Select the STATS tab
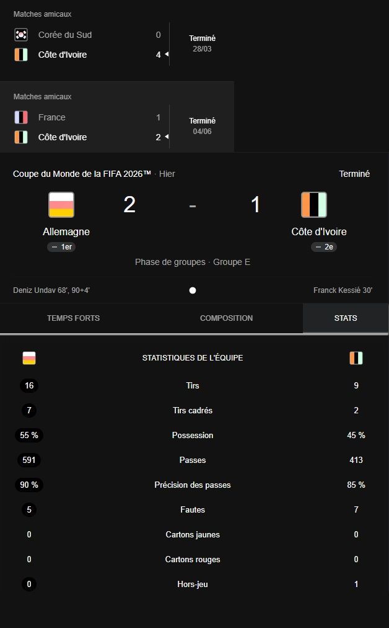 (x=346, y=318)
